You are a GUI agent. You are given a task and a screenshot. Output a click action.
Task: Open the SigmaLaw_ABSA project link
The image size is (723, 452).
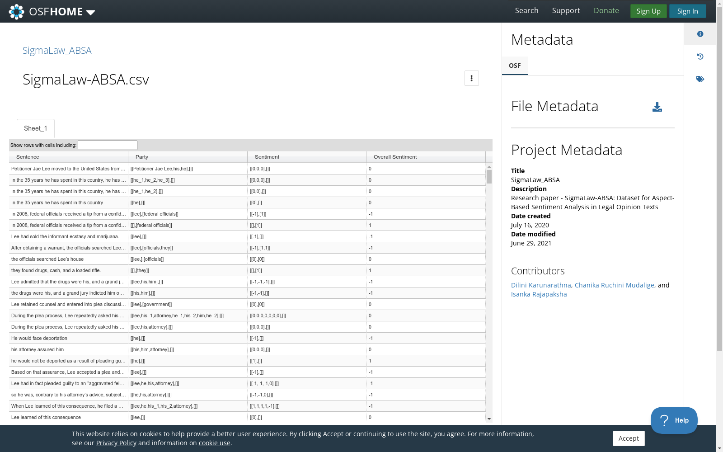pos(57,51)
